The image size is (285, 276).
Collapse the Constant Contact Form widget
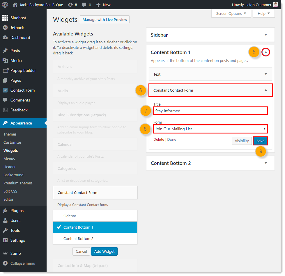265,90
